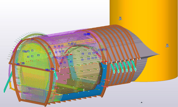178x107 pixels.
Task: Click the scissors cut symbol near the cylinder's right edge
Action: 167,45
